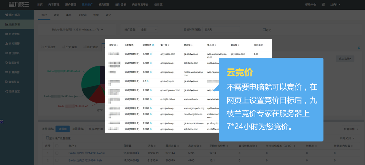Open the account selector Baidu-达内公司2143931-whjava dropdown
This screenshot has width=365, height=165.
coord(77,30)
